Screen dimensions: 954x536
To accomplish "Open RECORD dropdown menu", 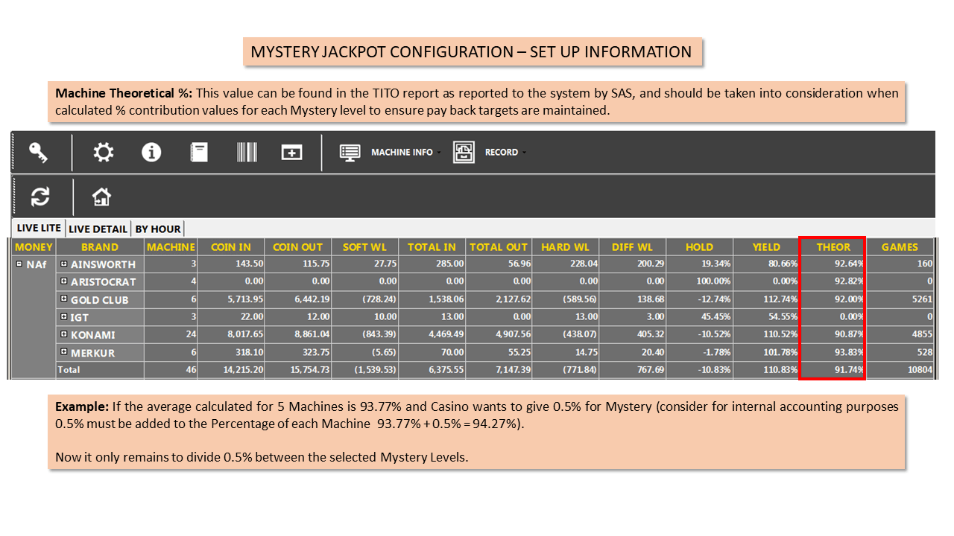I will pyautogui.click(x=490, y=153).
